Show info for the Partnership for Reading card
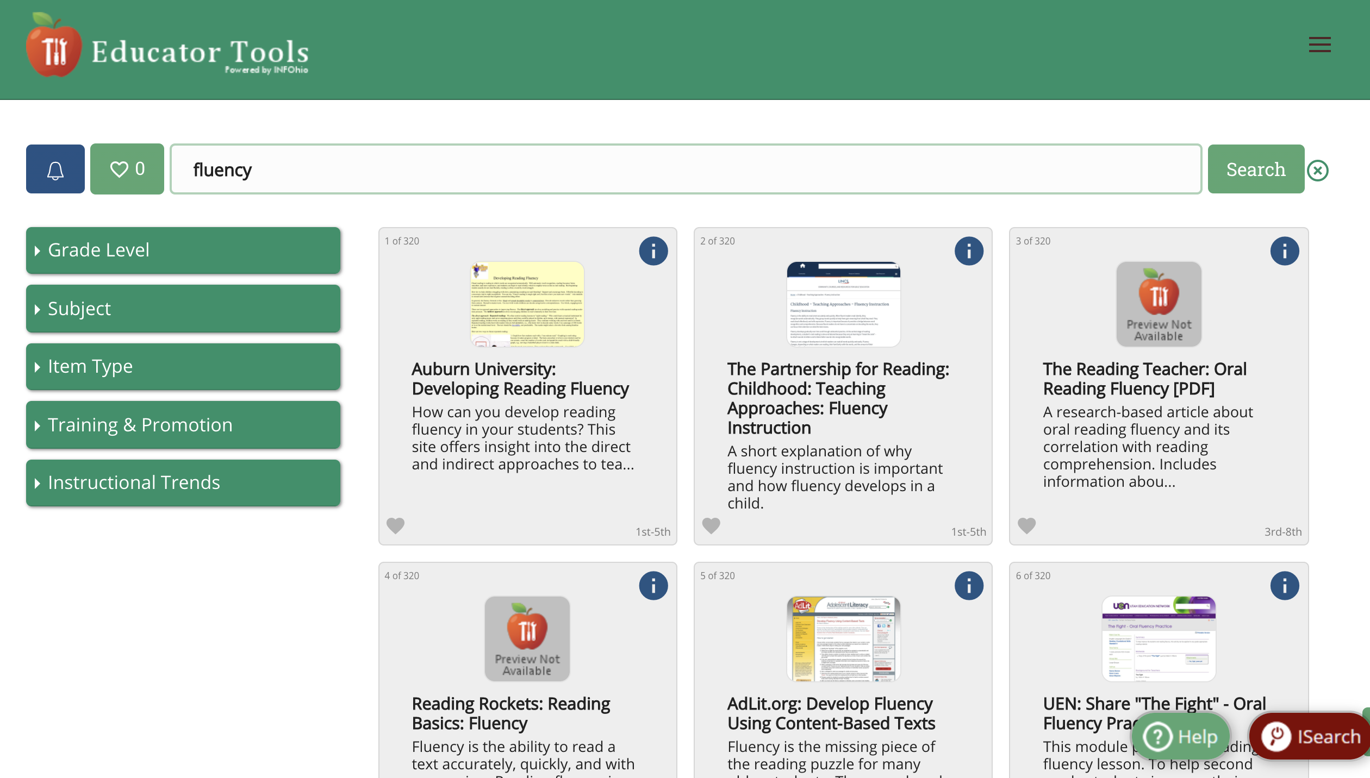This screenshot has height=778, width=1370. pos(969,251)
